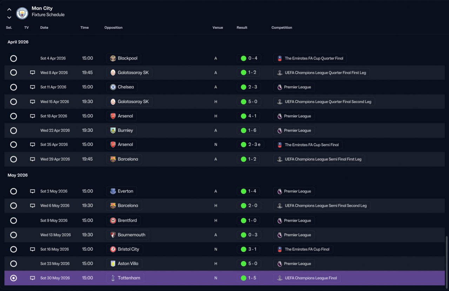Open Galatasaray SK from 15 Apr fixture
Screen dimensions: 449x291
point(129,102)
